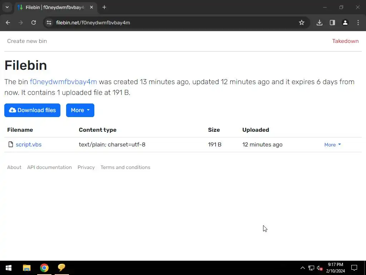Click the script.vbs file icon

click(10, 144)
